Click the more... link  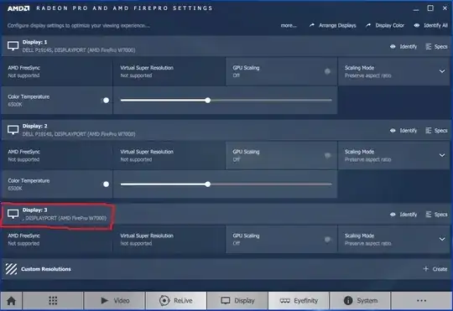(x=289, y=26)
